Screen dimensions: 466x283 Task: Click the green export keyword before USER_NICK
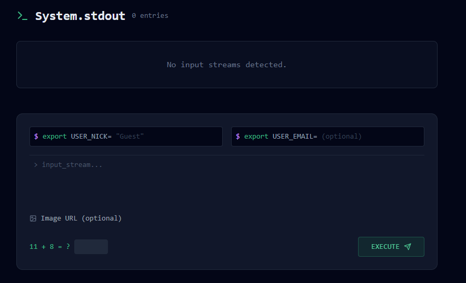[54, 137]
